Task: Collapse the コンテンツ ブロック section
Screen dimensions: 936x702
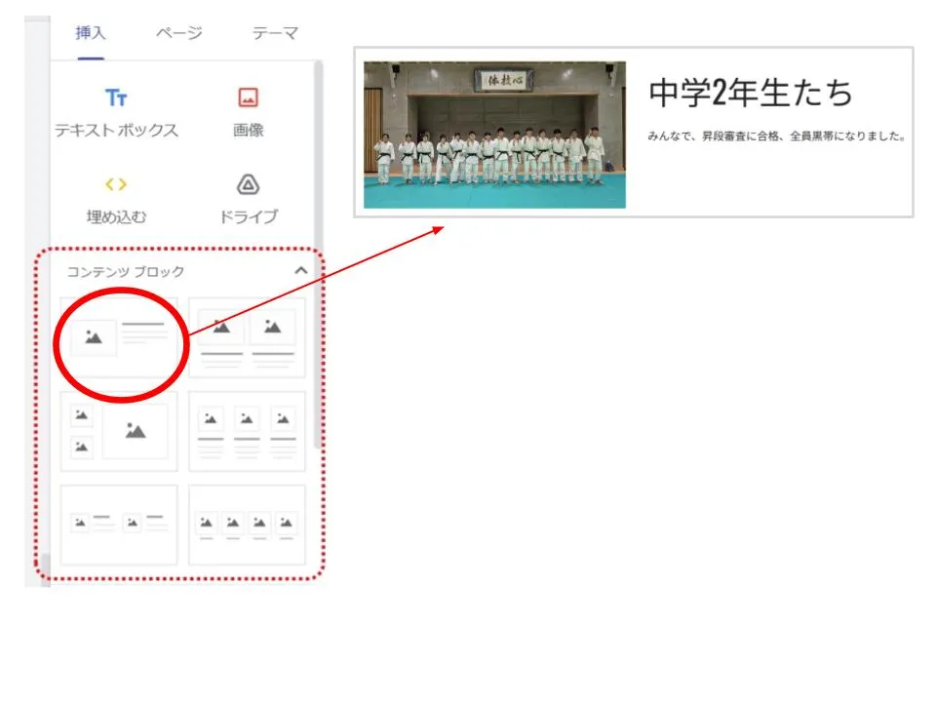Action: coord(301,270)
